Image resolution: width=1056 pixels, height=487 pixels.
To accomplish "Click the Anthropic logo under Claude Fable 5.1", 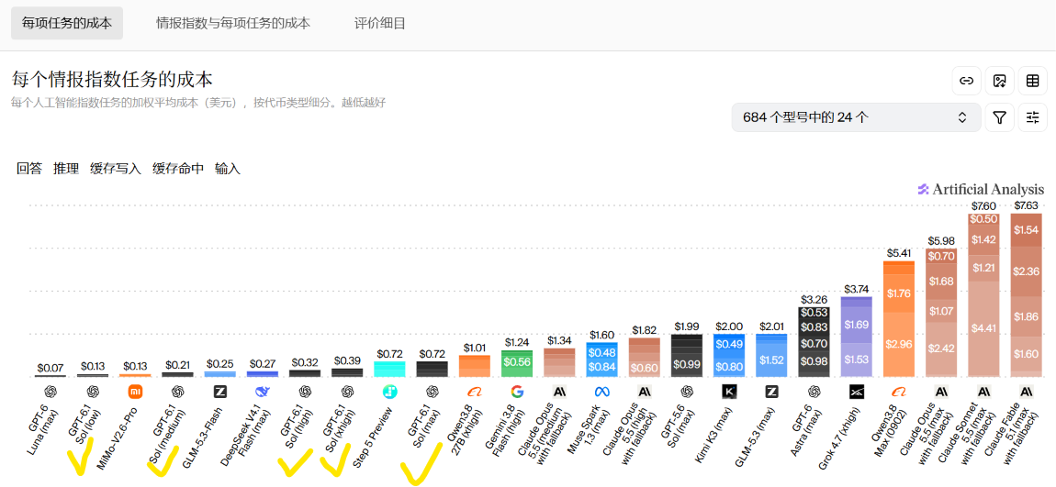I will (1026, 392).
